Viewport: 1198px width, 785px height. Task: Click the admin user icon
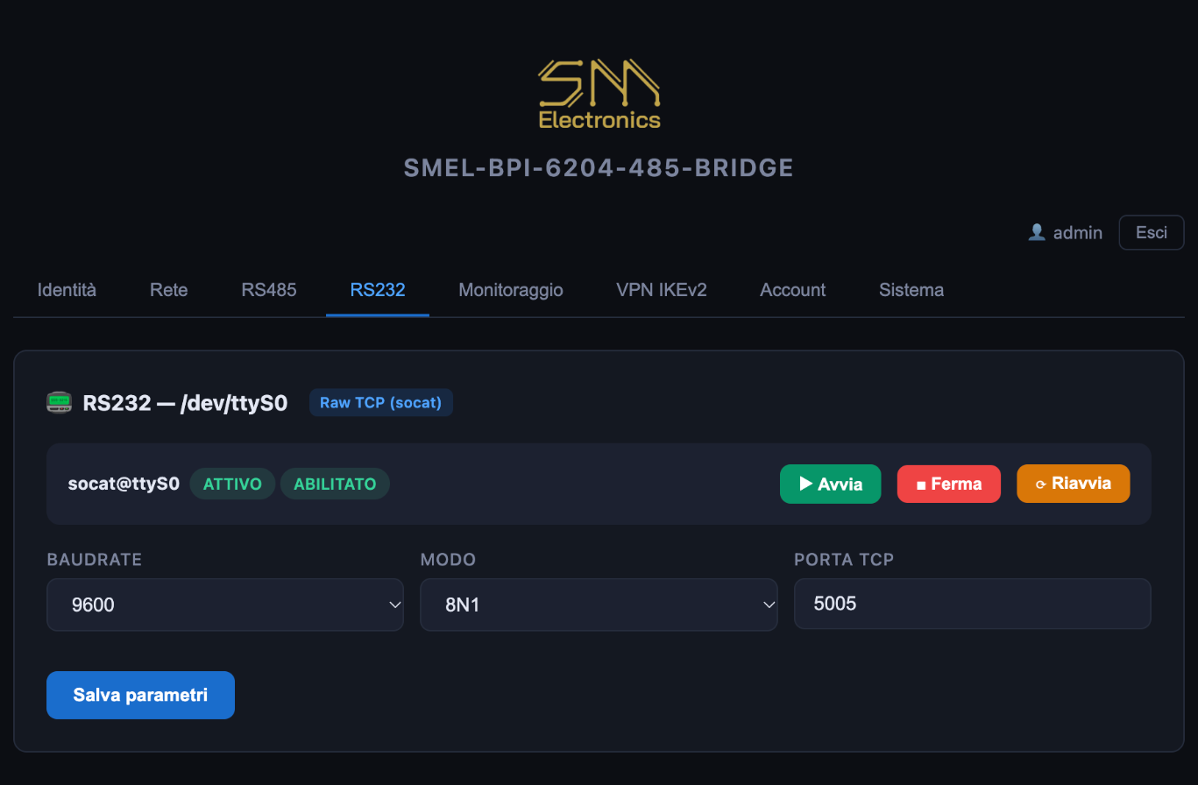[x=1037, y=232]
